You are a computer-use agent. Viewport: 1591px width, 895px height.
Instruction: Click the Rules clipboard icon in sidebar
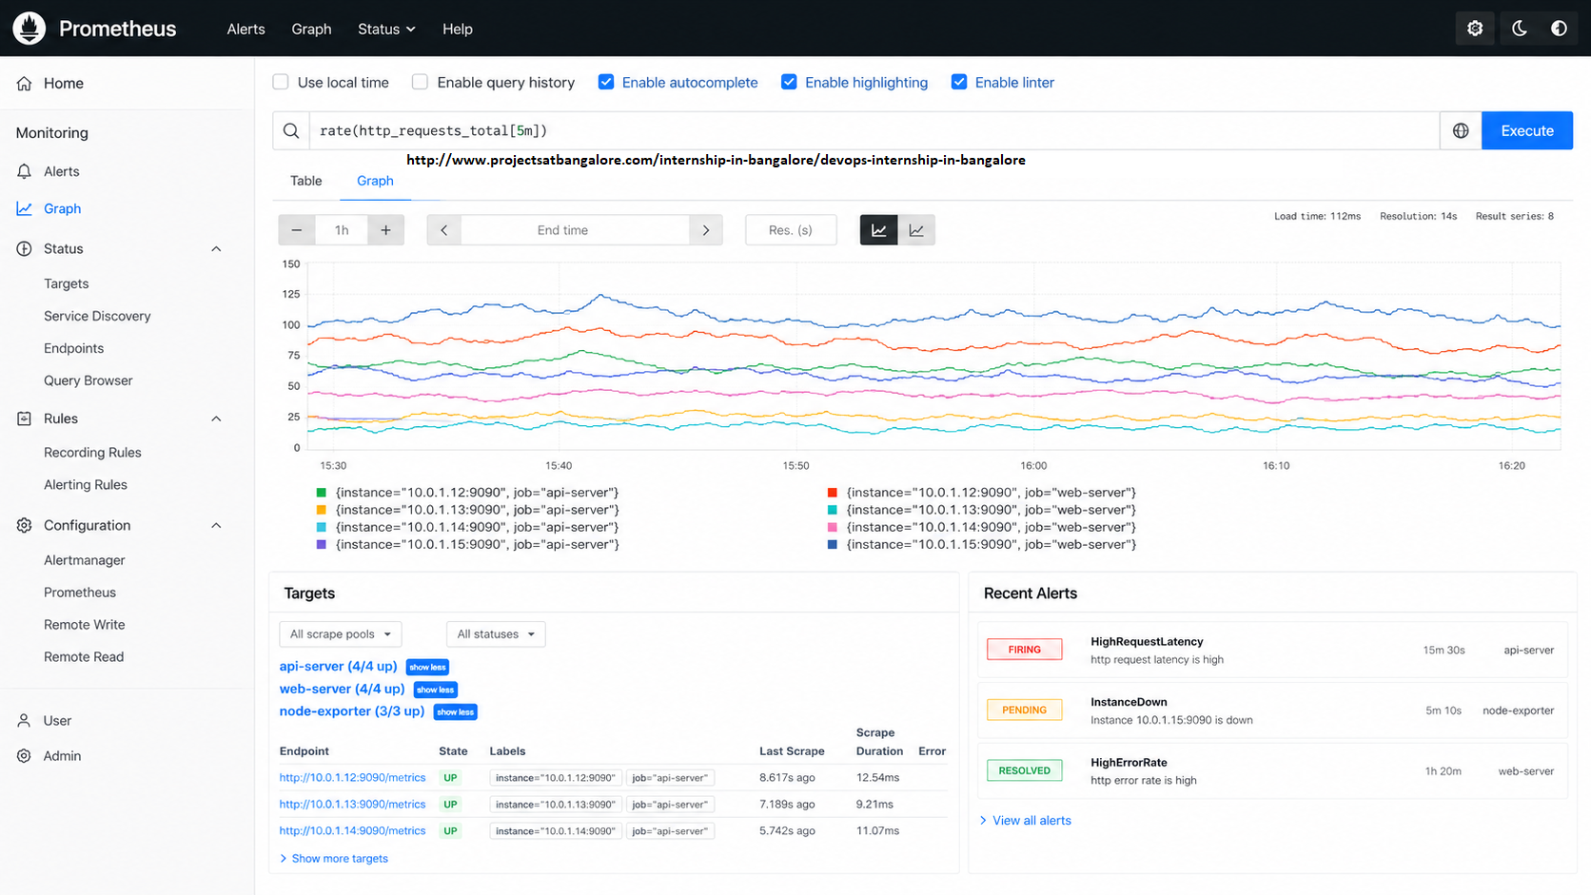coord(25,418)
